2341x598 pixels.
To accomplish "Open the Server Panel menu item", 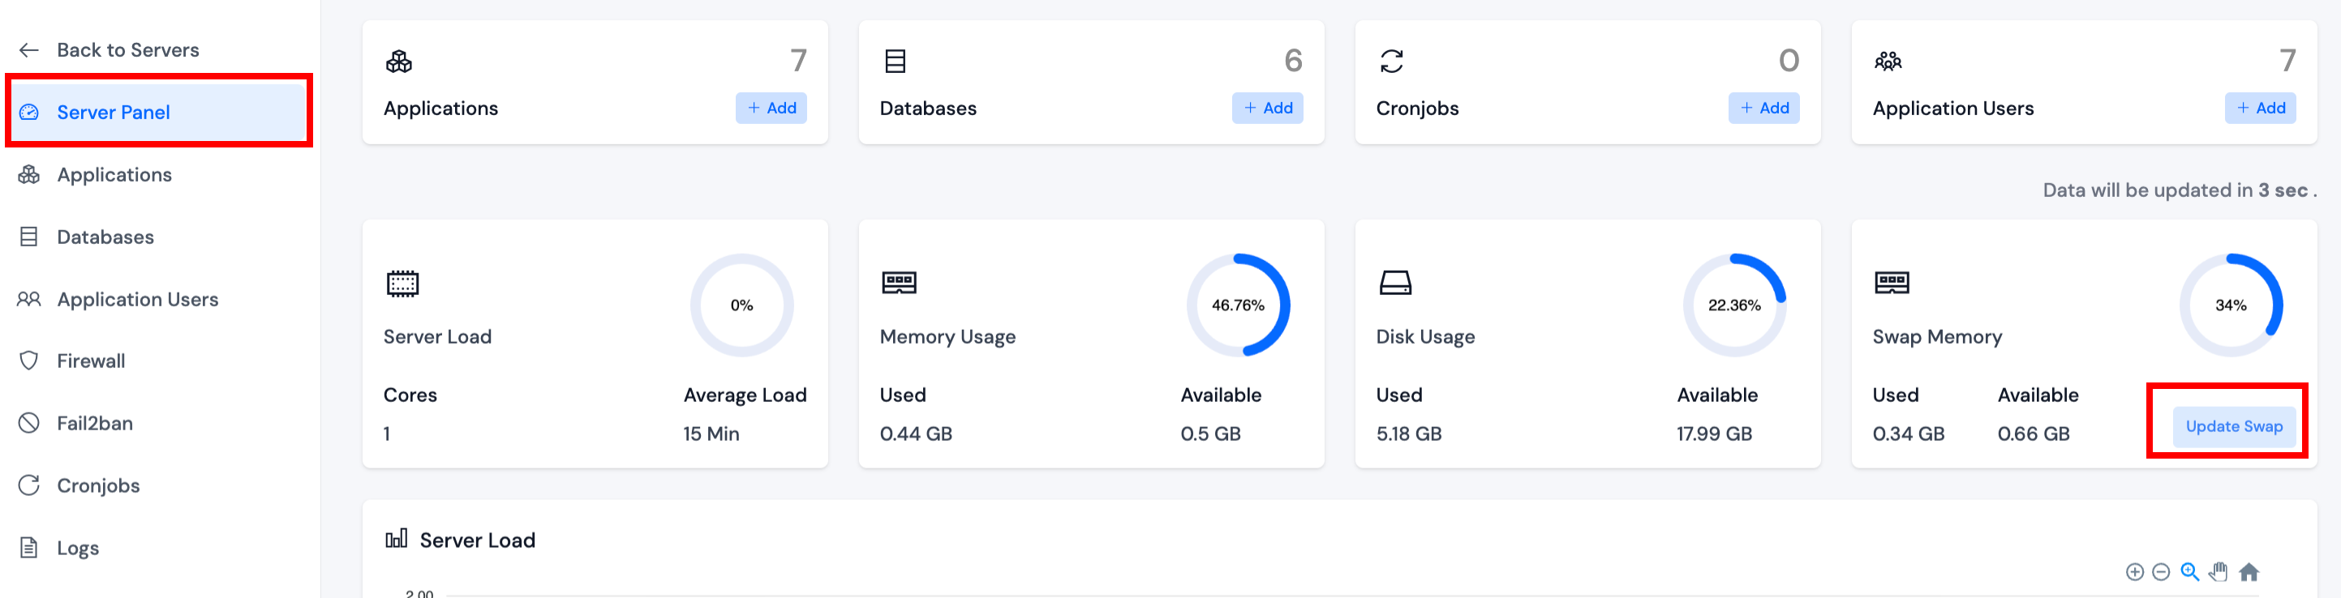I will (x=114, y=113).
